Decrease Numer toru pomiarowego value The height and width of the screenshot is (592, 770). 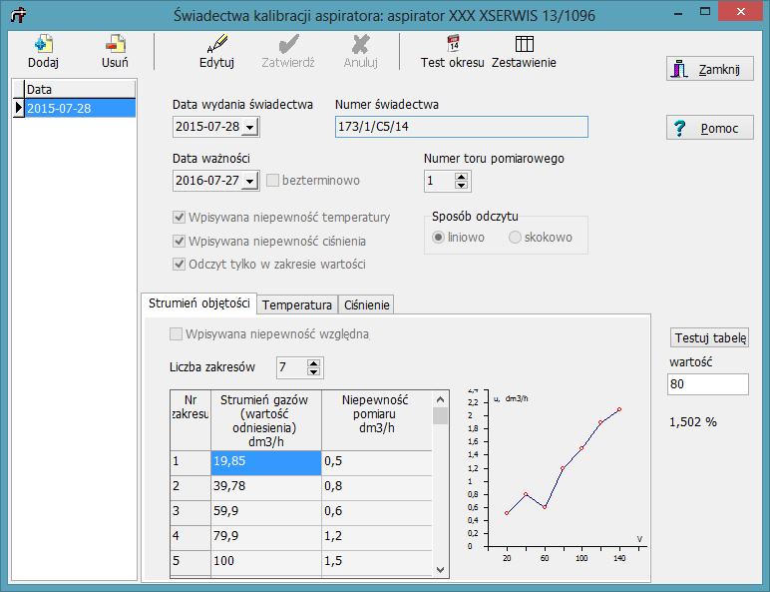pyautogui.click(x=461, y=185)
